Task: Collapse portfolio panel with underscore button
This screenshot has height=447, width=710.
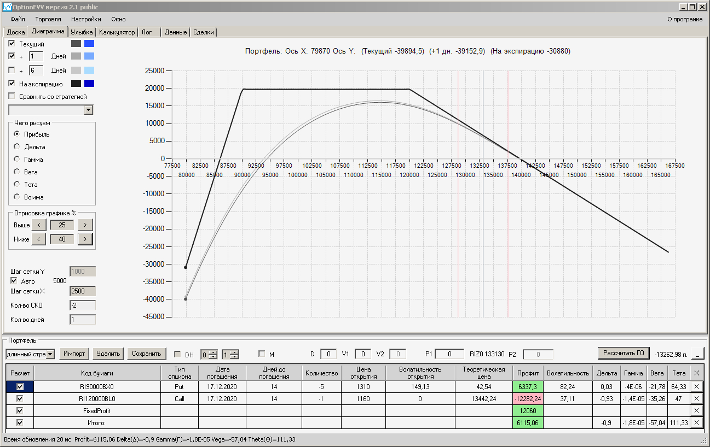Action: click(x=697, y=354)
